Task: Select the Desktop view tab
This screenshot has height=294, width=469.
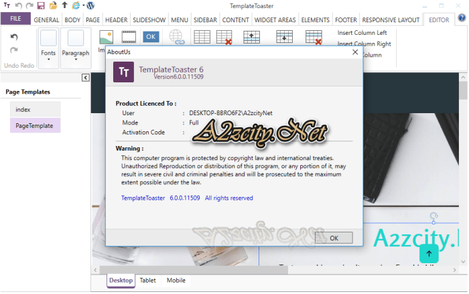Action: [121, 281]
